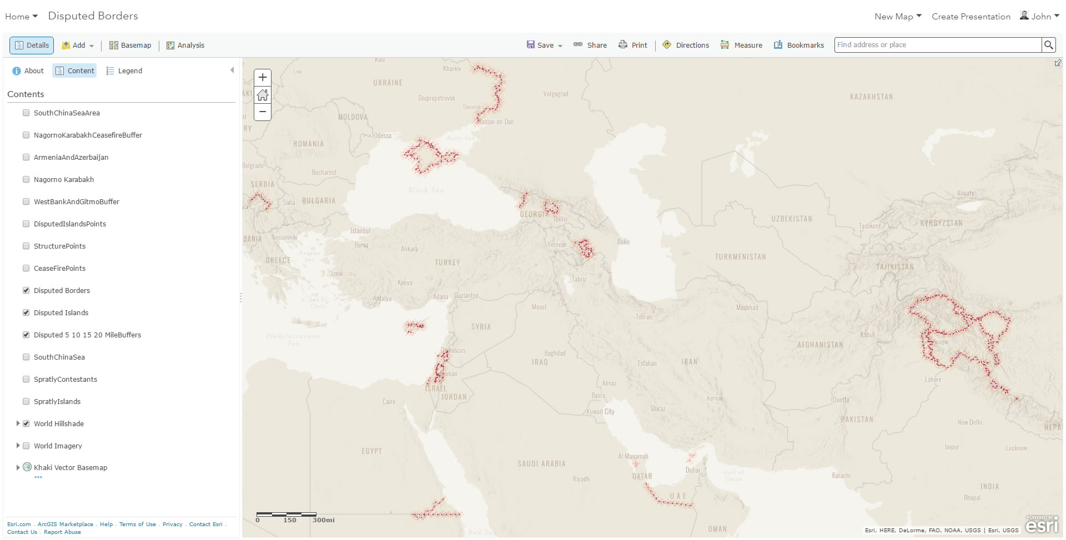The height and width of the screenshot is (540, 1066).
Task: Enable the SouthChinaSeaArea layer
Action: pyautogui.click(x=26, y=113)
